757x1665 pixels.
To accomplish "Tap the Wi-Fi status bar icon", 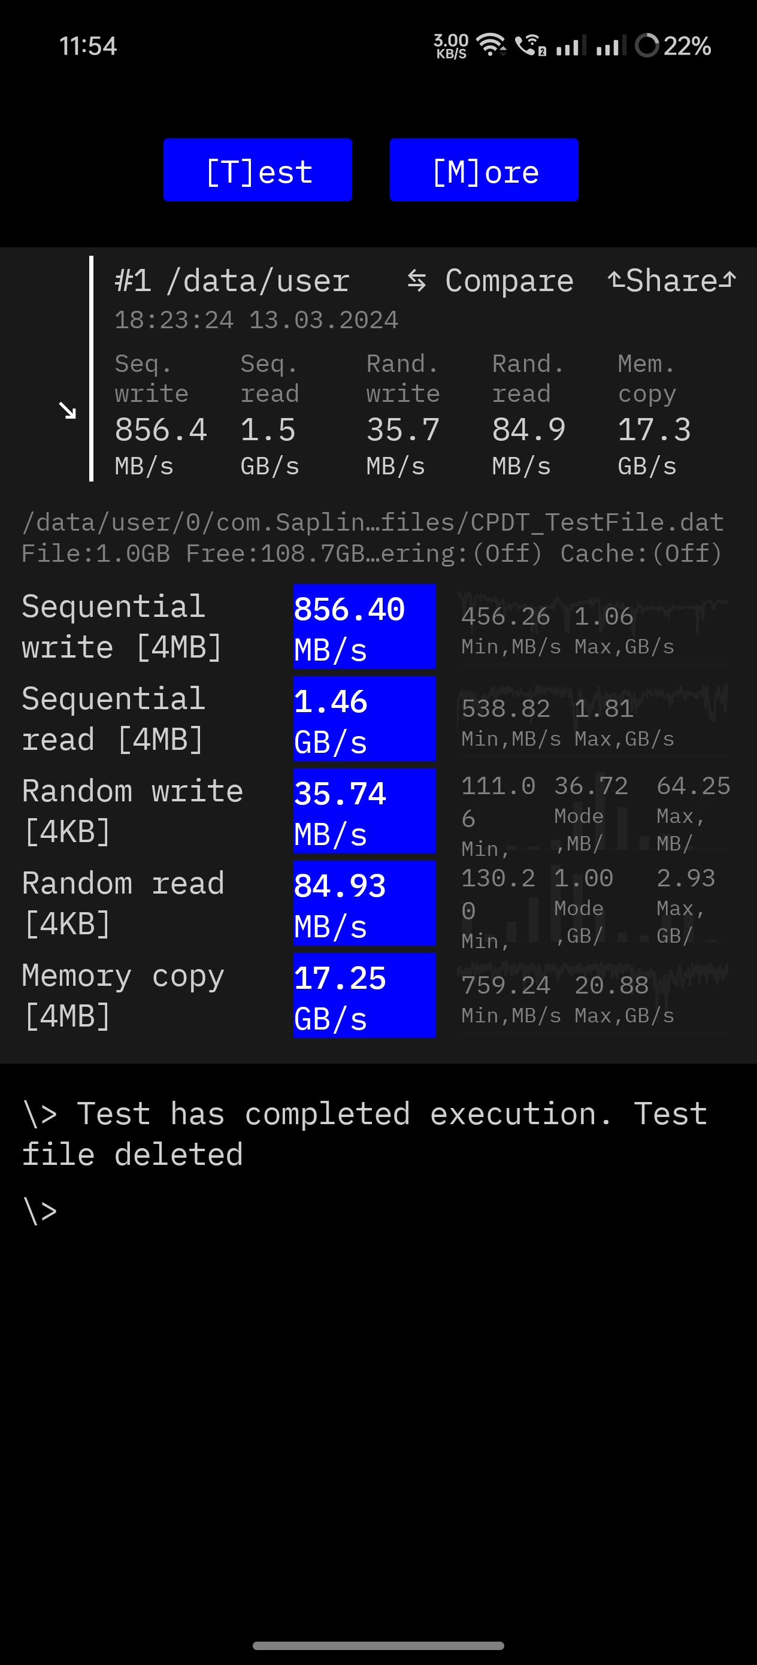I will (491, 46).
